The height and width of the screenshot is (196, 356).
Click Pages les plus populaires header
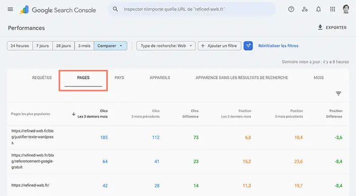[30, 114]
